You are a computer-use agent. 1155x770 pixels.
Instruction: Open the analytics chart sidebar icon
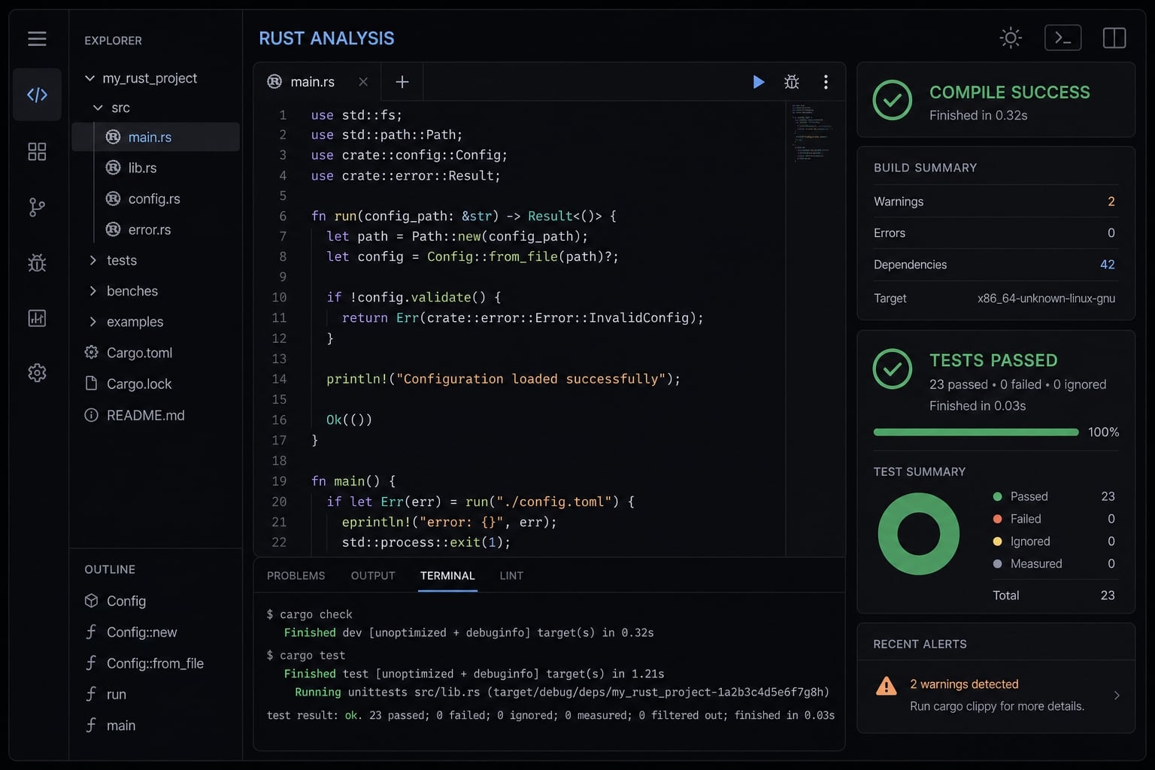[37, 318]
